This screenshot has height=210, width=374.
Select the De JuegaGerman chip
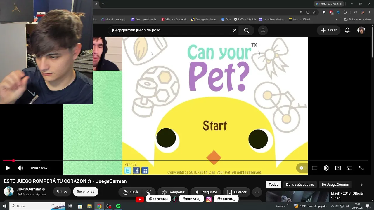[335, 185]
